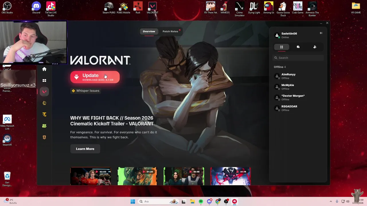Open the weather widget 2°C Bulutlu
This screenshot has width=367, height=206.
[x=10, y=201]
